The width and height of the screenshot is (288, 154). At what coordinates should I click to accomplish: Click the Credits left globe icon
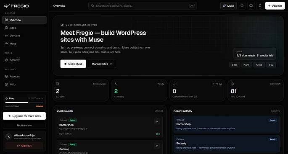(233, 84)
